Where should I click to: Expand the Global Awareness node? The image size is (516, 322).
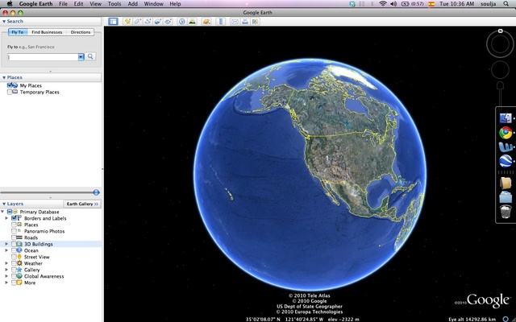click(x=6, y=276)
